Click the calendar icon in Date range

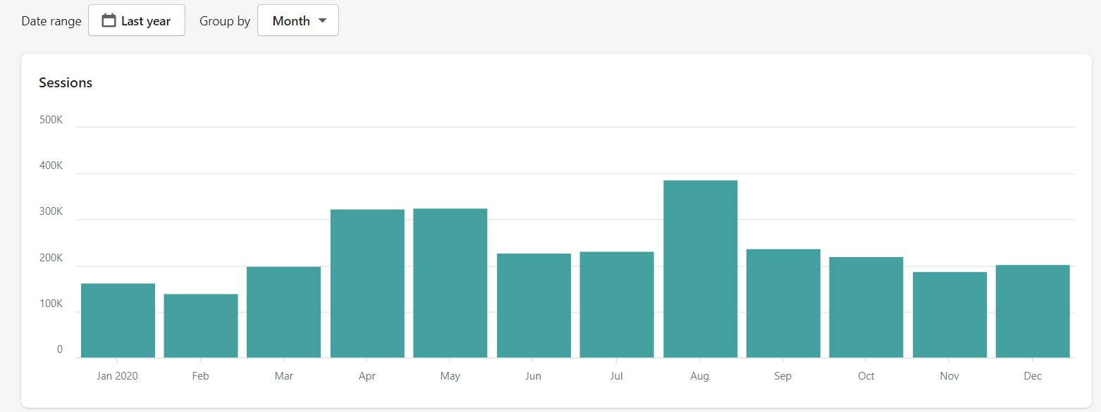[x=109, y=20]
